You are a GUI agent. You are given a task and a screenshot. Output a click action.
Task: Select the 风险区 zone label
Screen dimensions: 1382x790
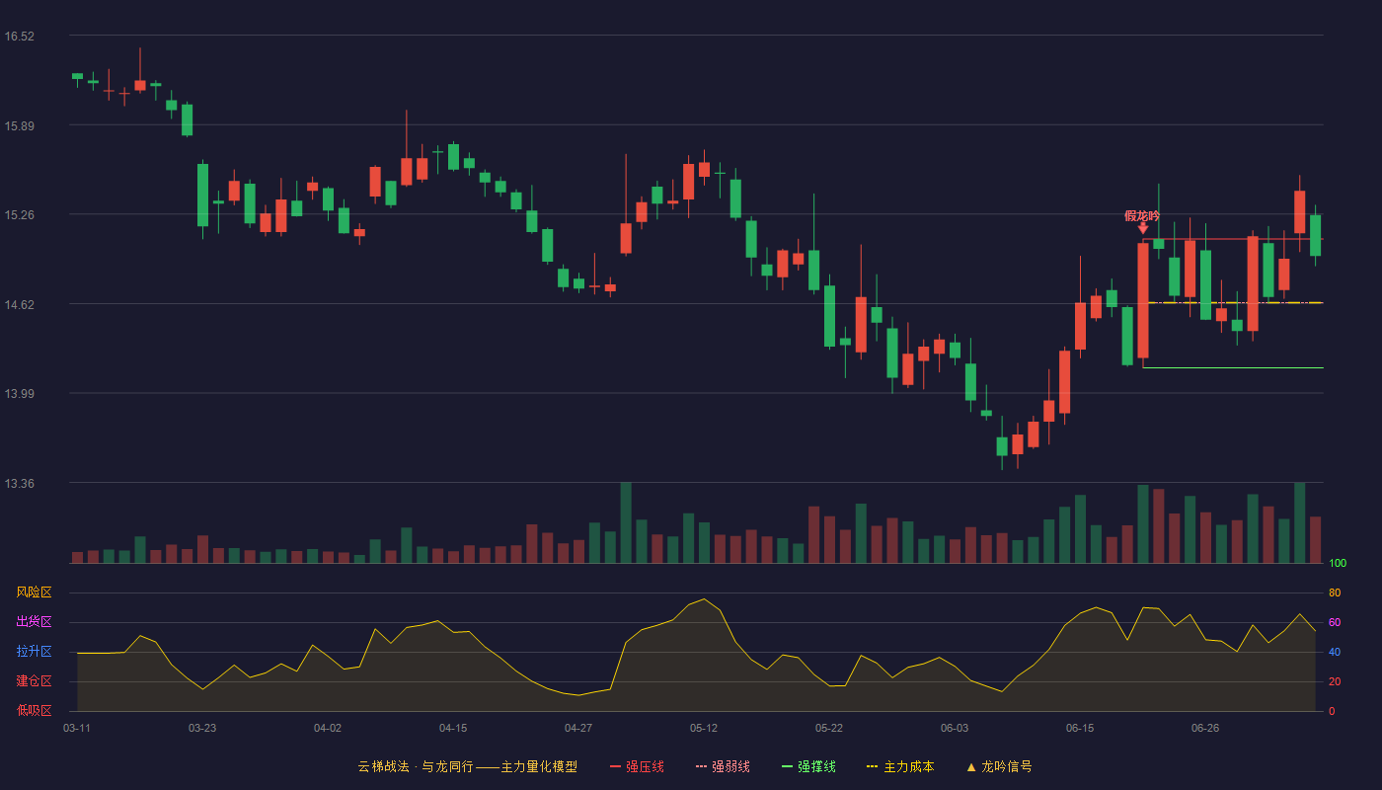coord(34,592)
